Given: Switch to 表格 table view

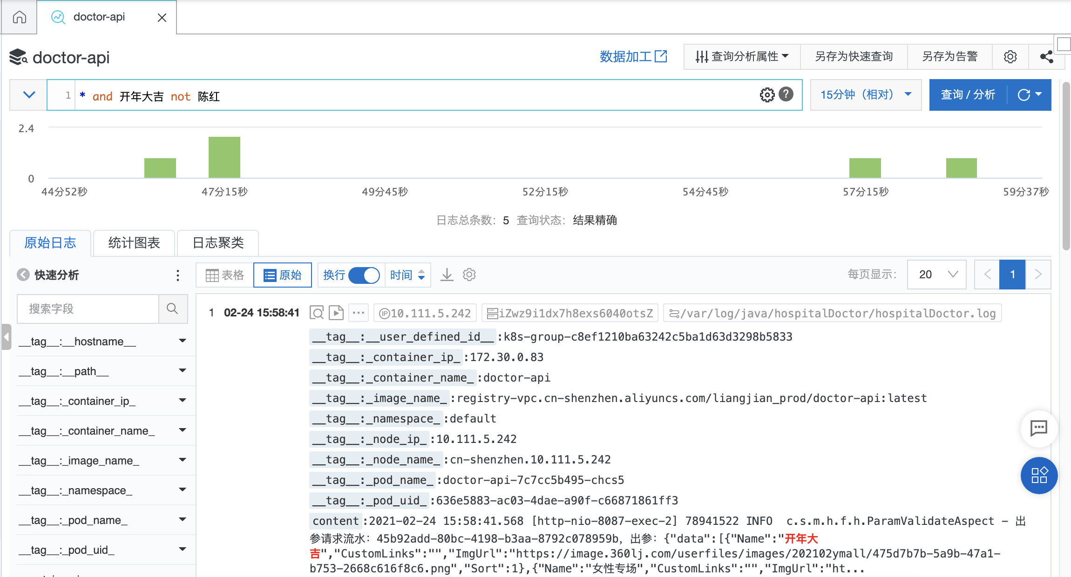Looking at the screenshot, I should pos(225,275).
